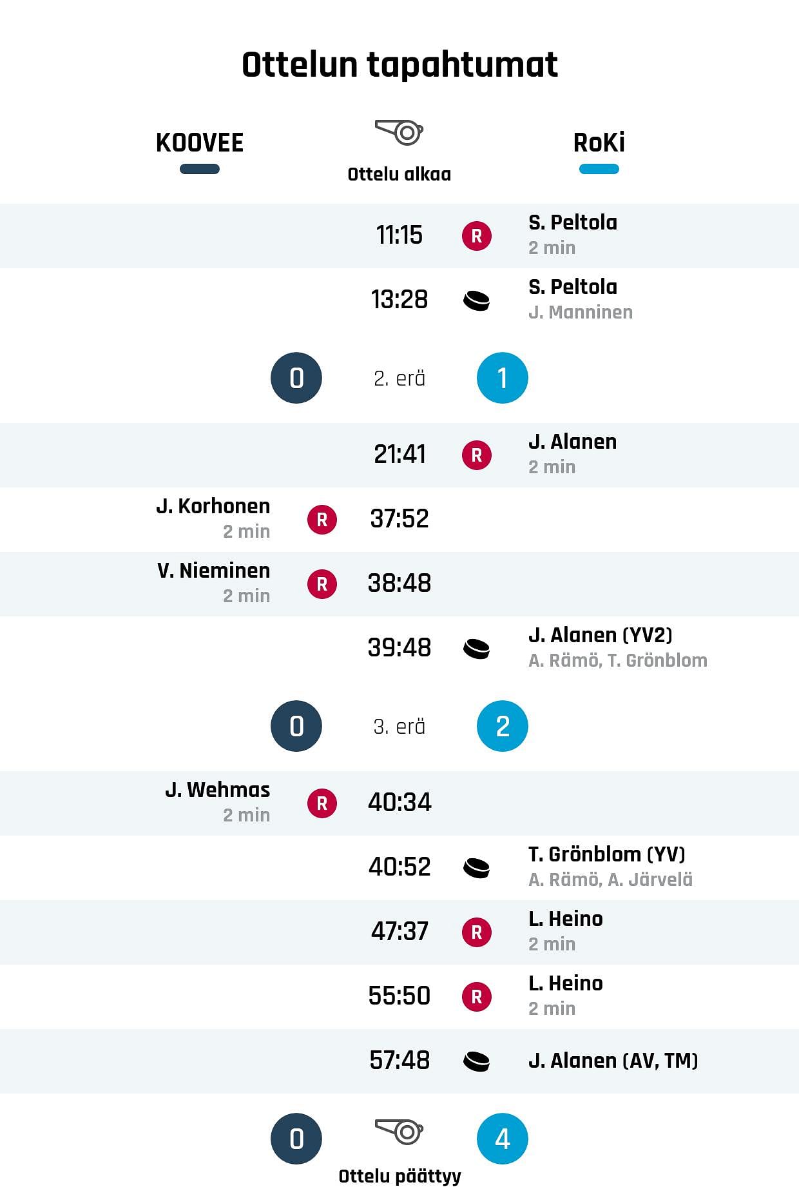The height and width of the screenshot is (1198, 799).
Task: Click the penalty R icon at 55:50
Action: (x=477, y=997)
